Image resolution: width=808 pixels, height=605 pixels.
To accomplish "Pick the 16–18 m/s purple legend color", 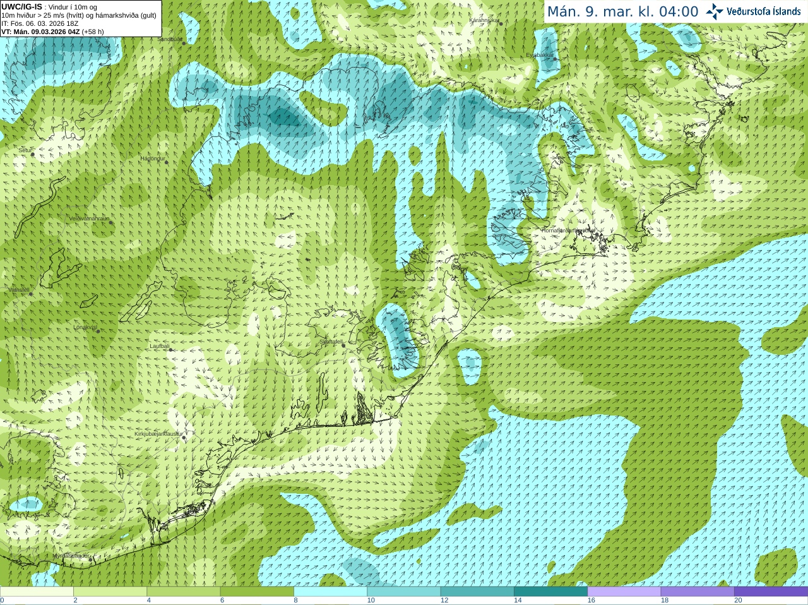I will (x=624, y=592).
